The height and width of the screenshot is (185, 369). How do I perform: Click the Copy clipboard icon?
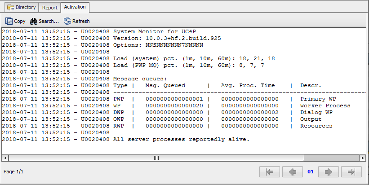pyautogui.click(x=9, y=21)
